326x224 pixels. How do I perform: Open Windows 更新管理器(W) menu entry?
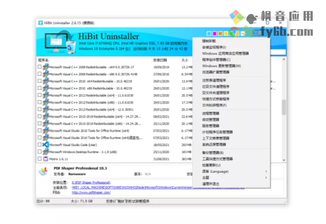click(221, 66)
